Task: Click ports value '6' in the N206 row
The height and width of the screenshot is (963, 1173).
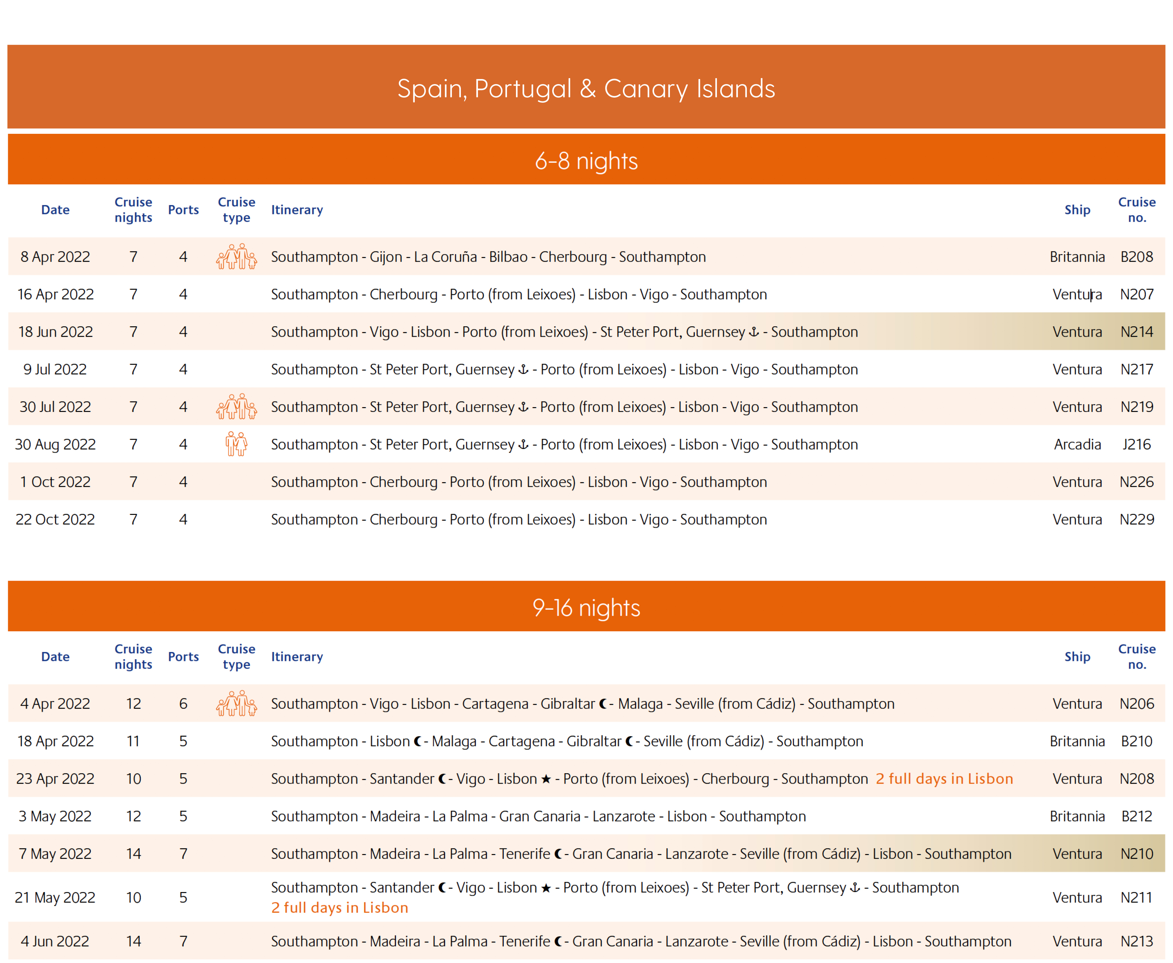Action: (x=183, y=703)
